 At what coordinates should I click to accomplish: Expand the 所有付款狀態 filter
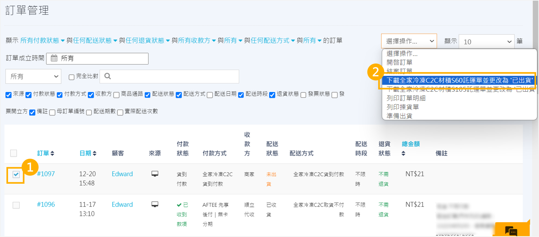point(42,41)
